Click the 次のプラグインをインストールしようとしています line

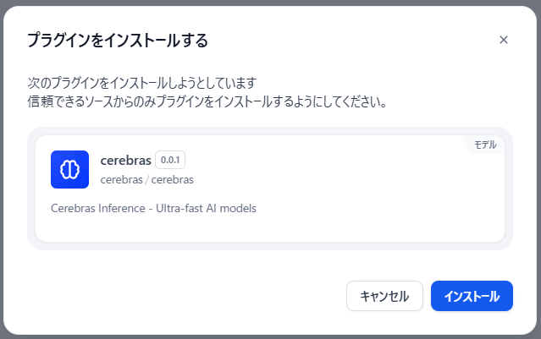pos(141,84)
